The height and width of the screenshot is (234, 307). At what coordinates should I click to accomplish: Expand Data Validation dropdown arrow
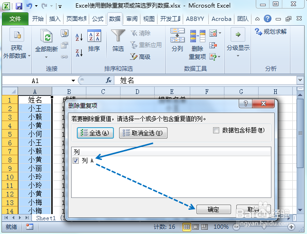coord(220,33)
